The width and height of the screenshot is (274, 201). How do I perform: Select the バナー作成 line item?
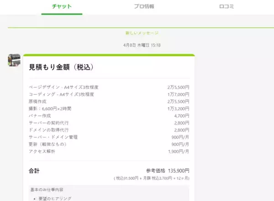[x=41, y=116]
